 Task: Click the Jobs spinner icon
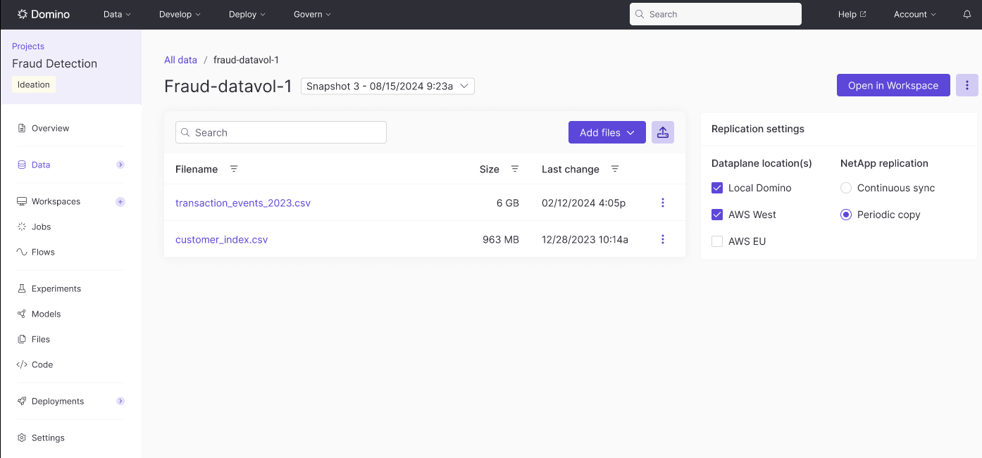(x=22, y=227)
